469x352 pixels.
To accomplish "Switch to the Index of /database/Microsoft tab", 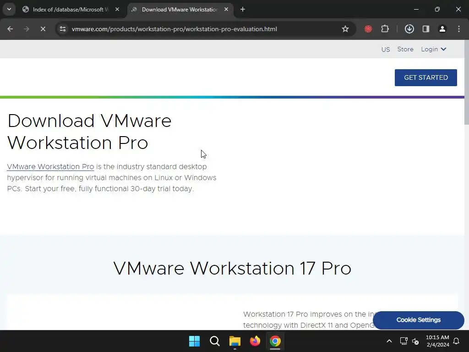I will coord(71,10).
